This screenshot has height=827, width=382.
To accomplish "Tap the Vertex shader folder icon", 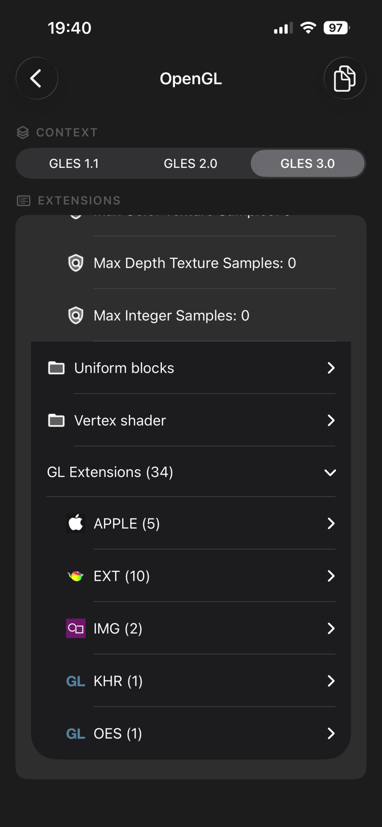I will pos(56,420).
